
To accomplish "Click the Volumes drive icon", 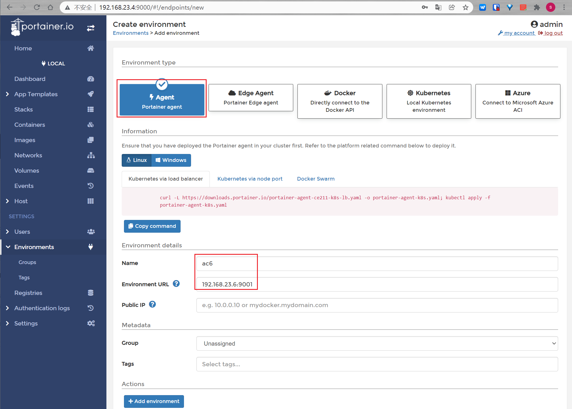I will click(x=91, y=171).
